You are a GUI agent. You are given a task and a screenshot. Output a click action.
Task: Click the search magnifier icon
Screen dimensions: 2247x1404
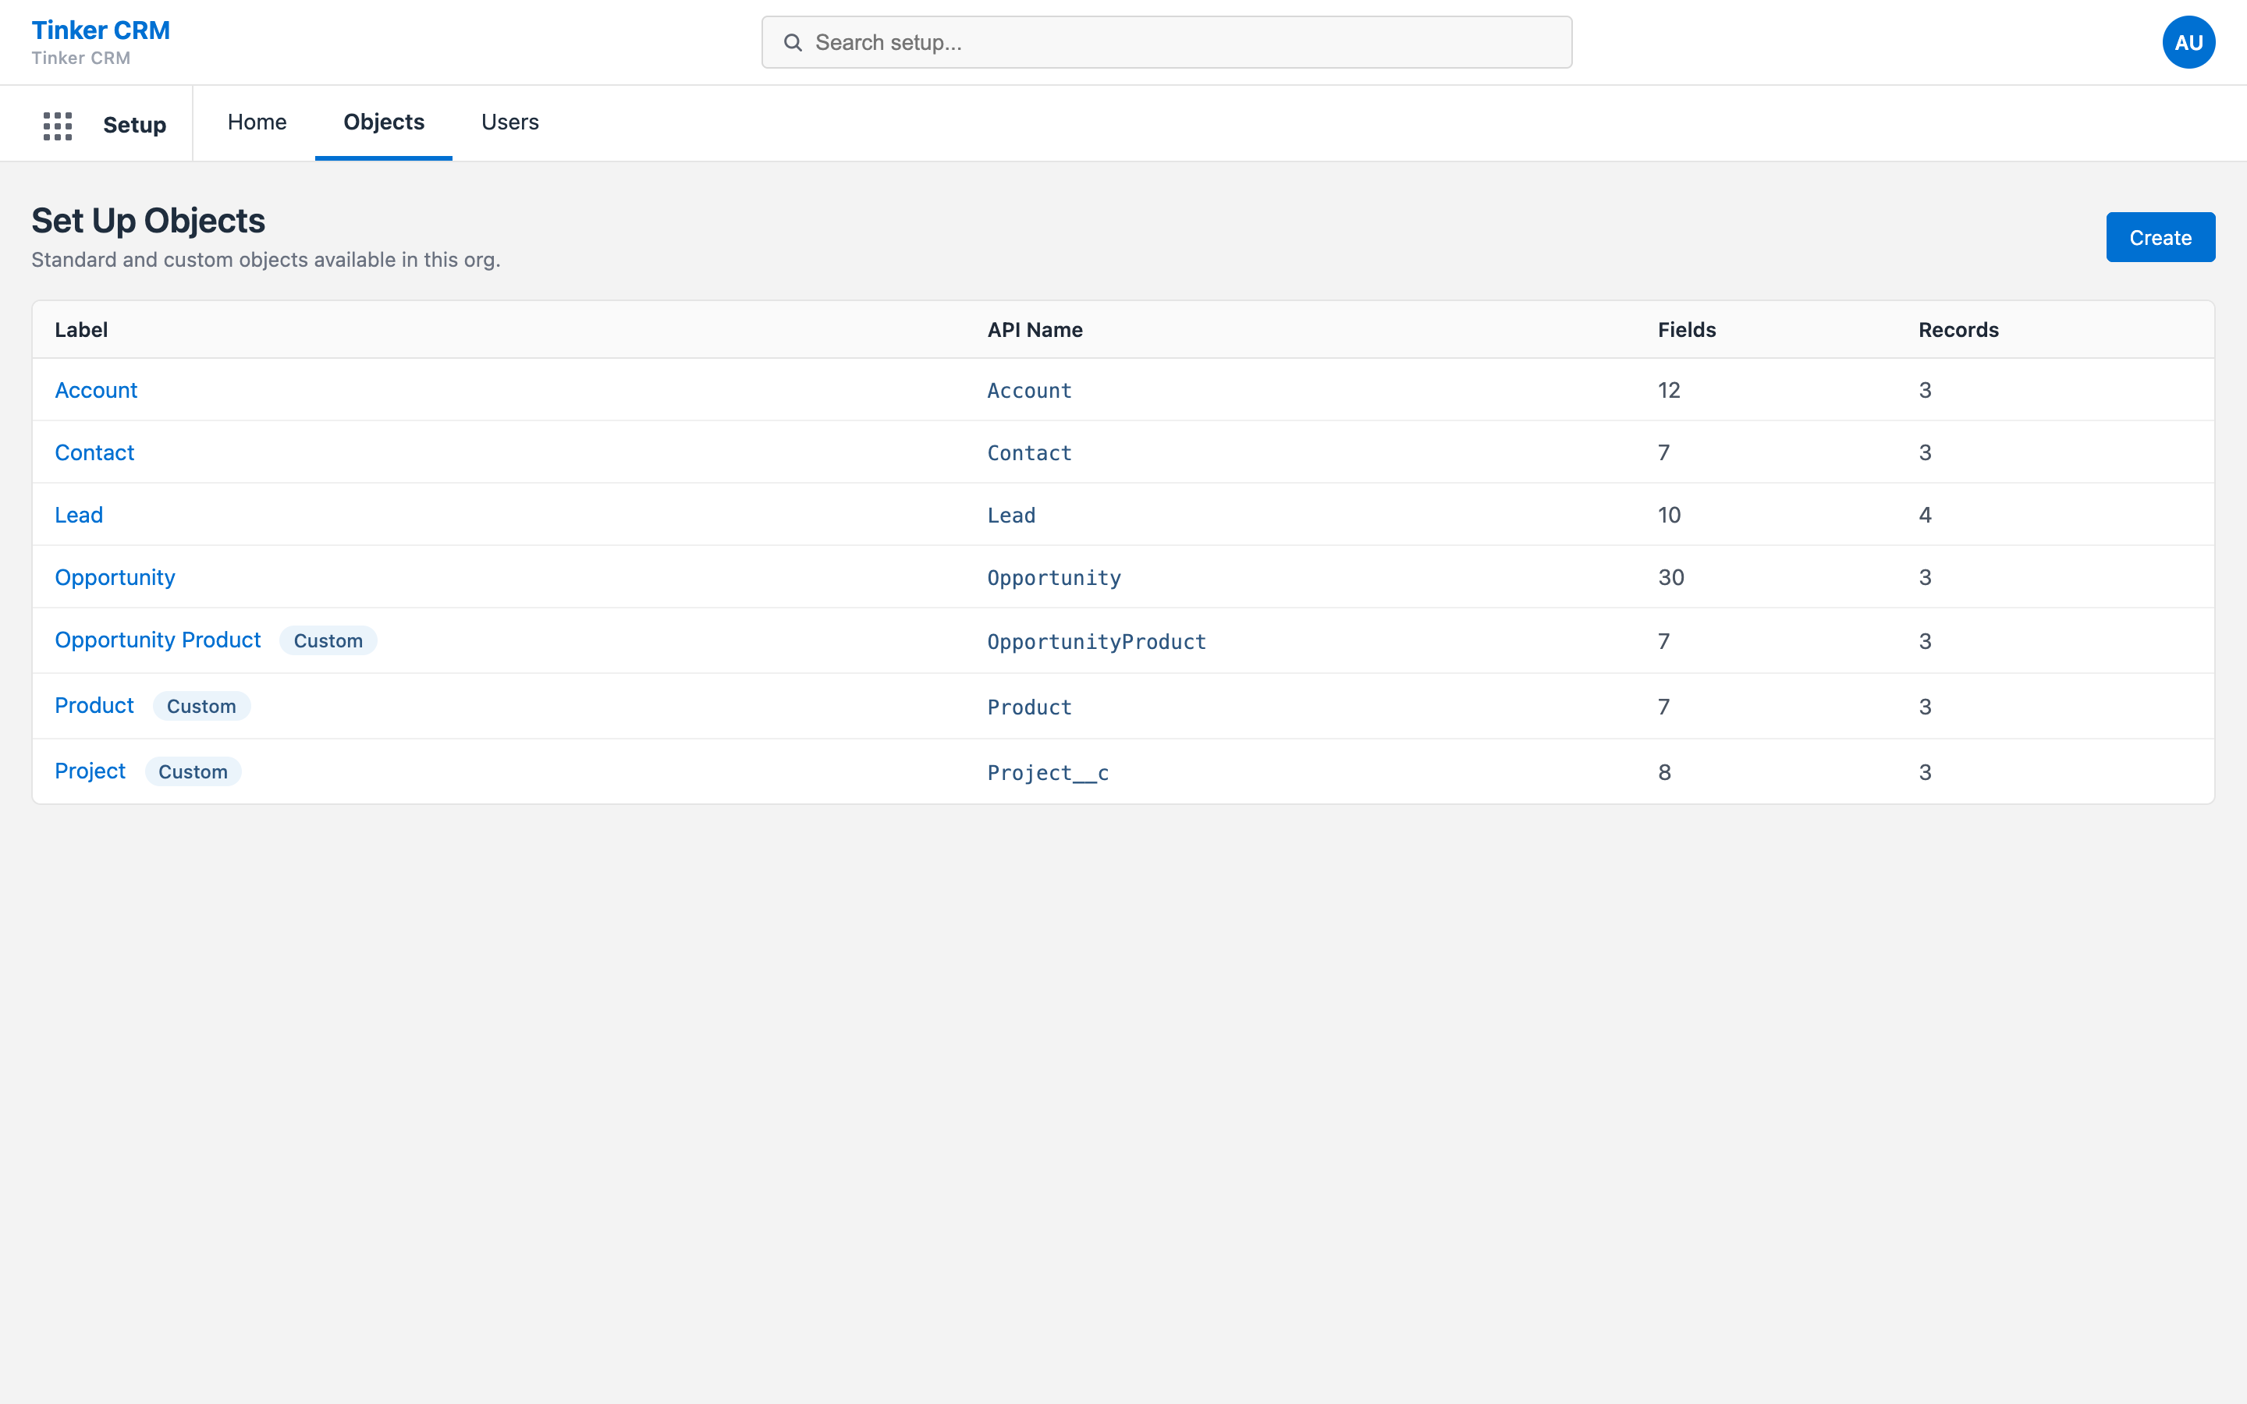pyautogui.click(x=792, y=43)
